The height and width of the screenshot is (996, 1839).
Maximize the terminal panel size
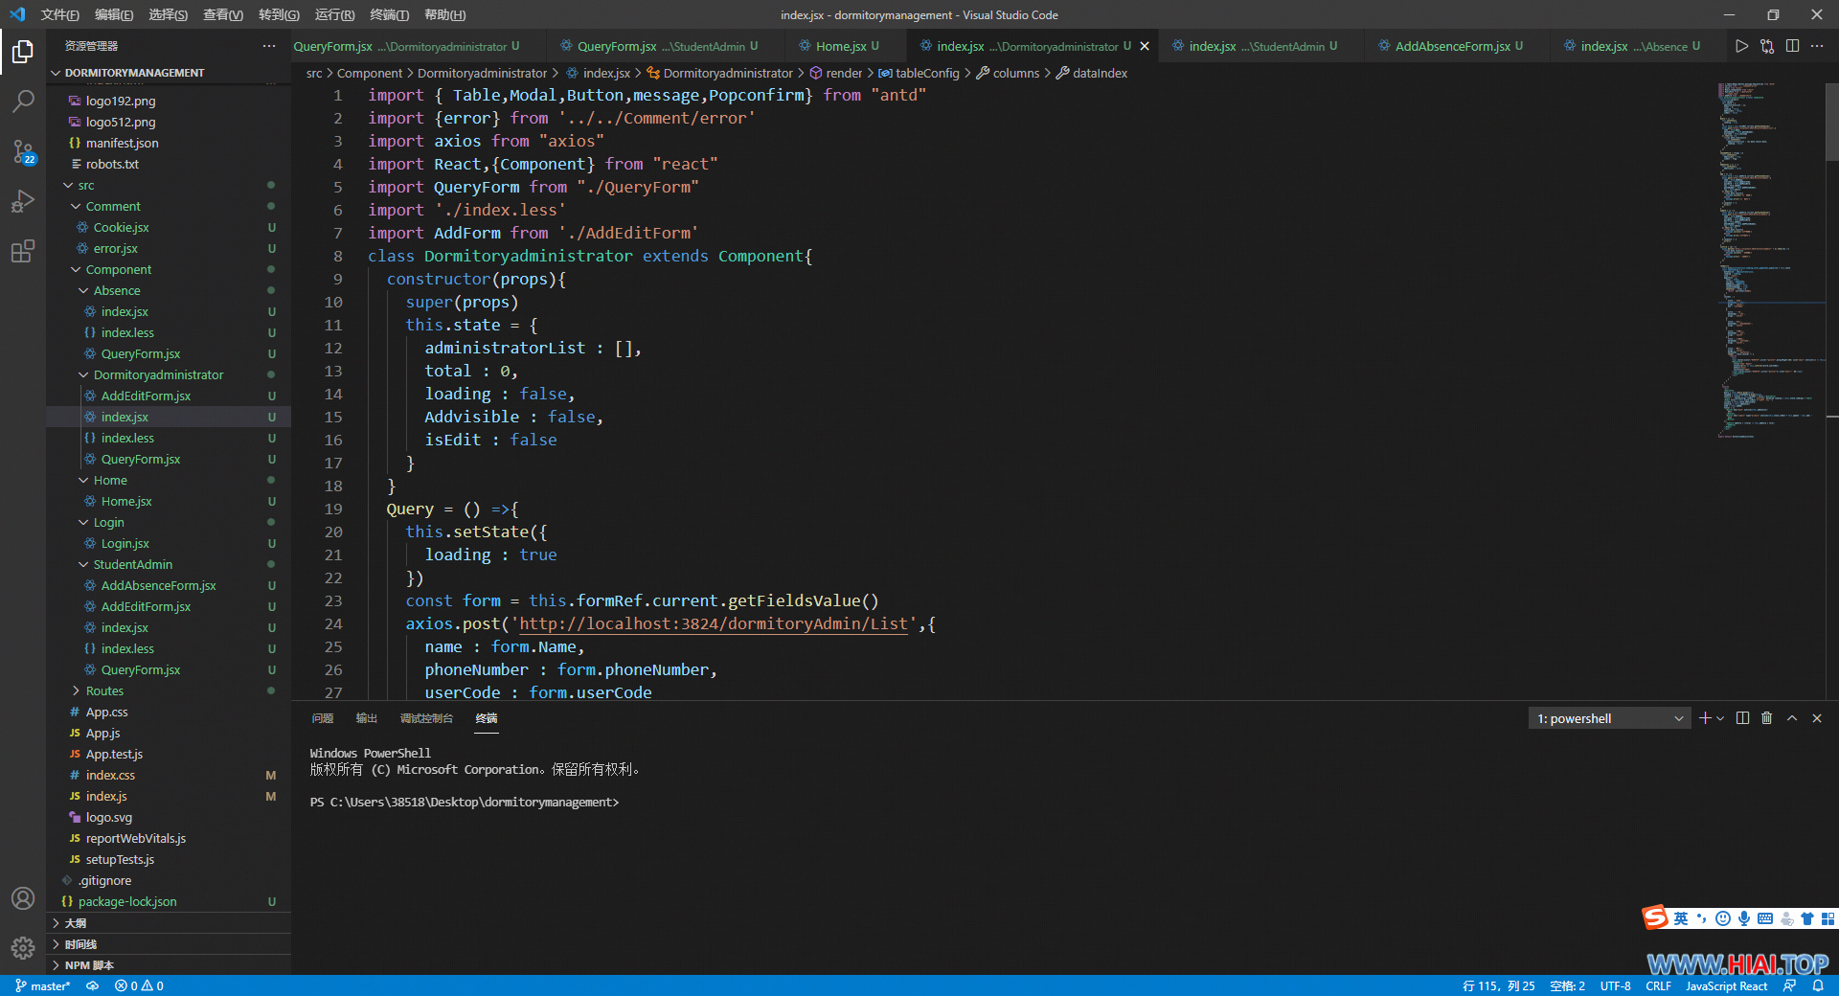[x=1792, y=718]
